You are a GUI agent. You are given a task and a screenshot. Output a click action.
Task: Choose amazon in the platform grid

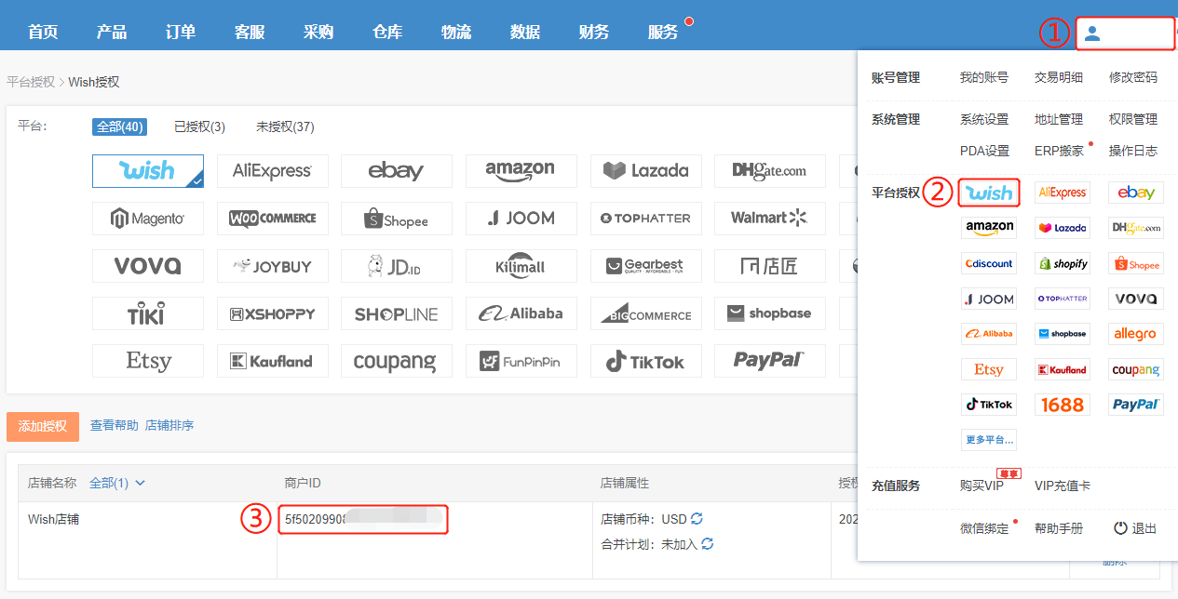click(521, 171)
